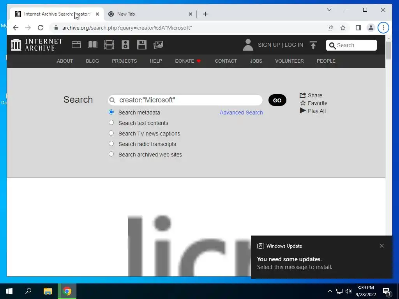Open Chrome's three-dot menu

(383, 28)
